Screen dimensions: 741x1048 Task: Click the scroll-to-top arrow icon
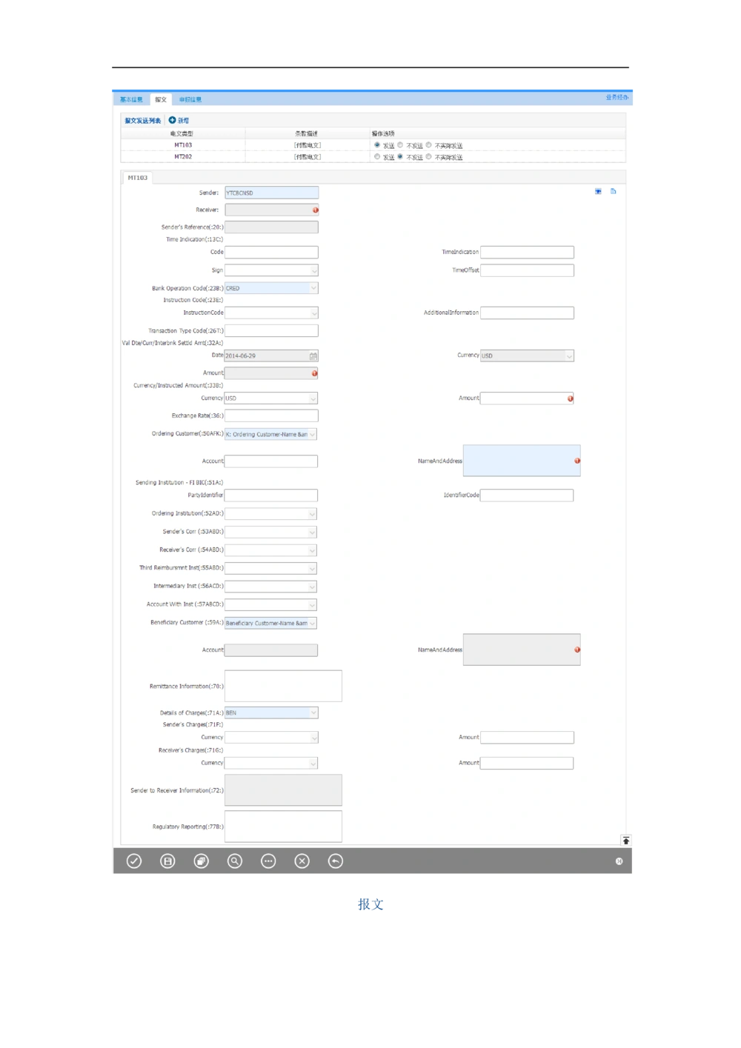click(626, 840)
